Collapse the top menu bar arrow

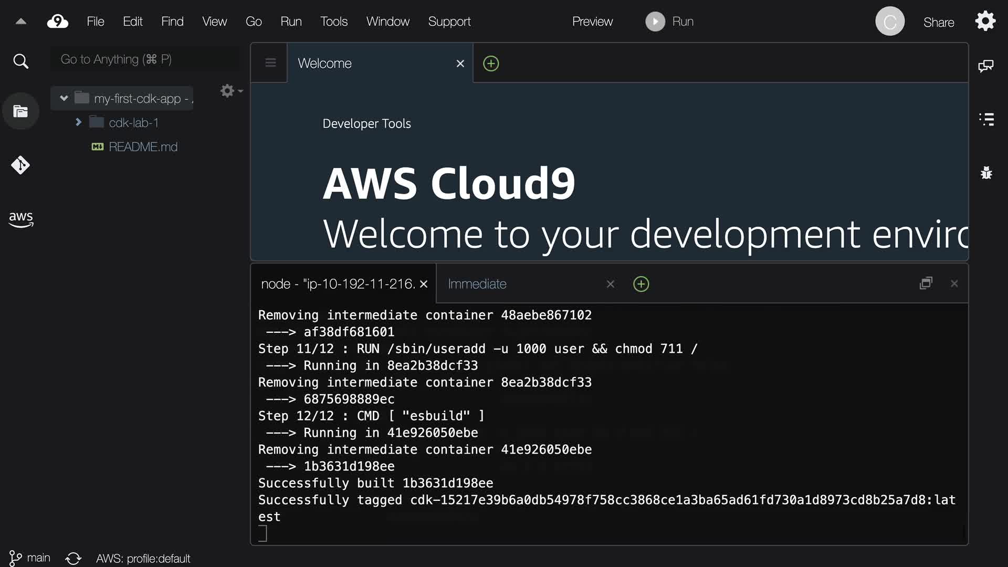point(21,22)
